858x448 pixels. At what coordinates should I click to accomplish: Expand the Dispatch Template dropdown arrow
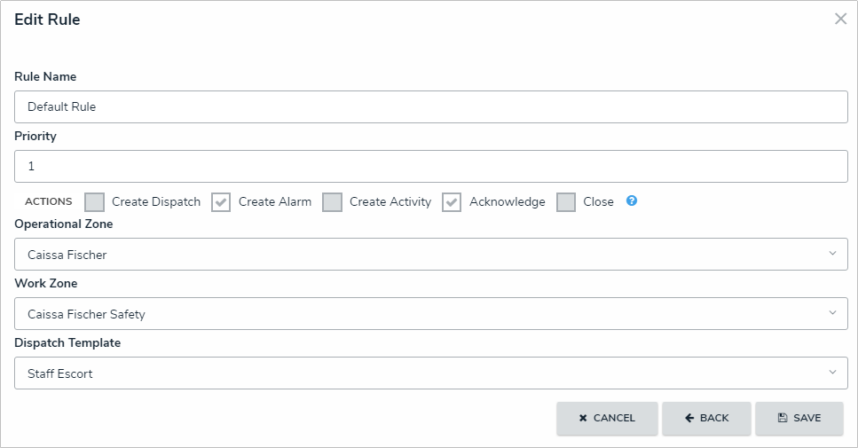tap(832, 373)
